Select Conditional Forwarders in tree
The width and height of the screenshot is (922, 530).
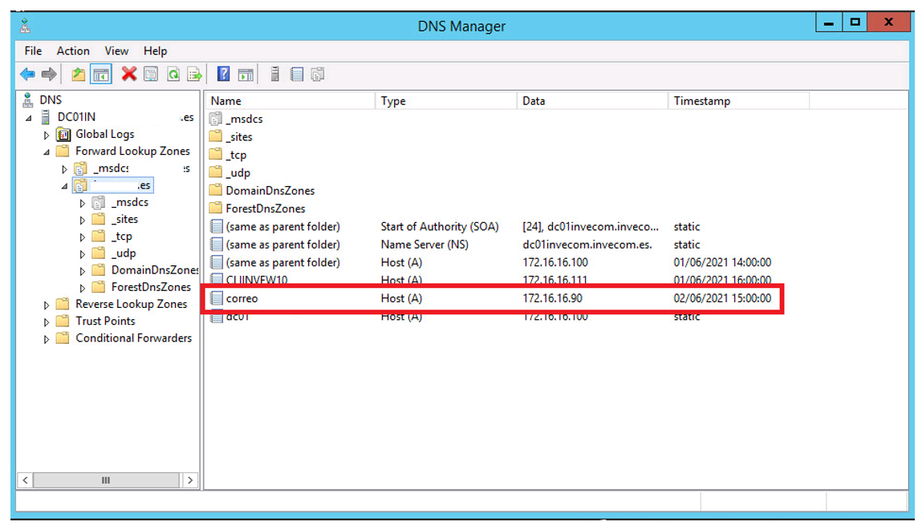click(133, 338)
